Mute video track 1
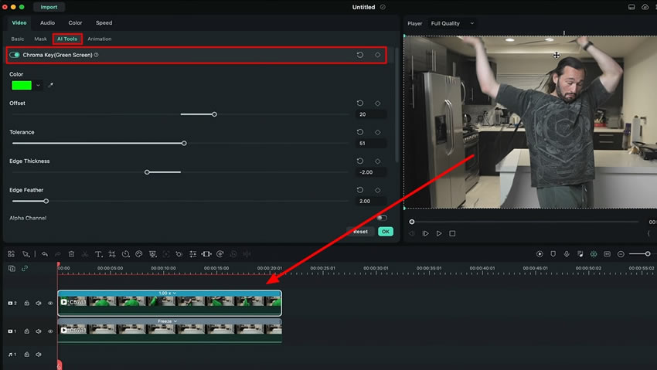Viewport: 657px width, 370px height. pyautogui.click(x=39, y=331)
